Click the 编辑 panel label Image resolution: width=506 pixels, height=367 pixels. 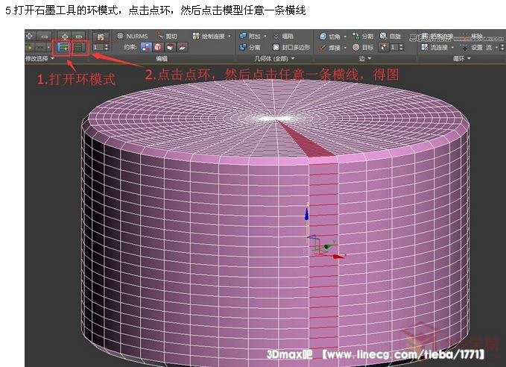162,58
